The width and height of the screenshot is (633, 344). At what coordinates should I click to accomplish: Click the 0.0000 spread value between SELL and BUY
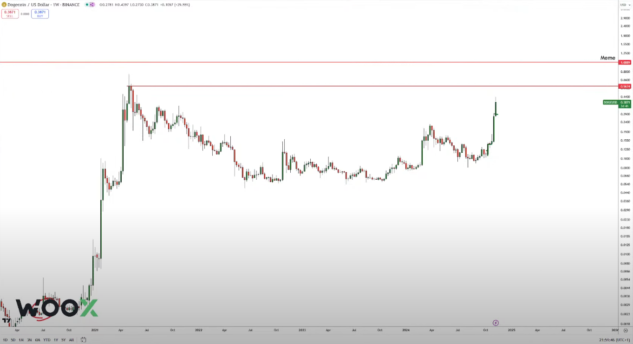pyautogui.click(x=25, y=14)
